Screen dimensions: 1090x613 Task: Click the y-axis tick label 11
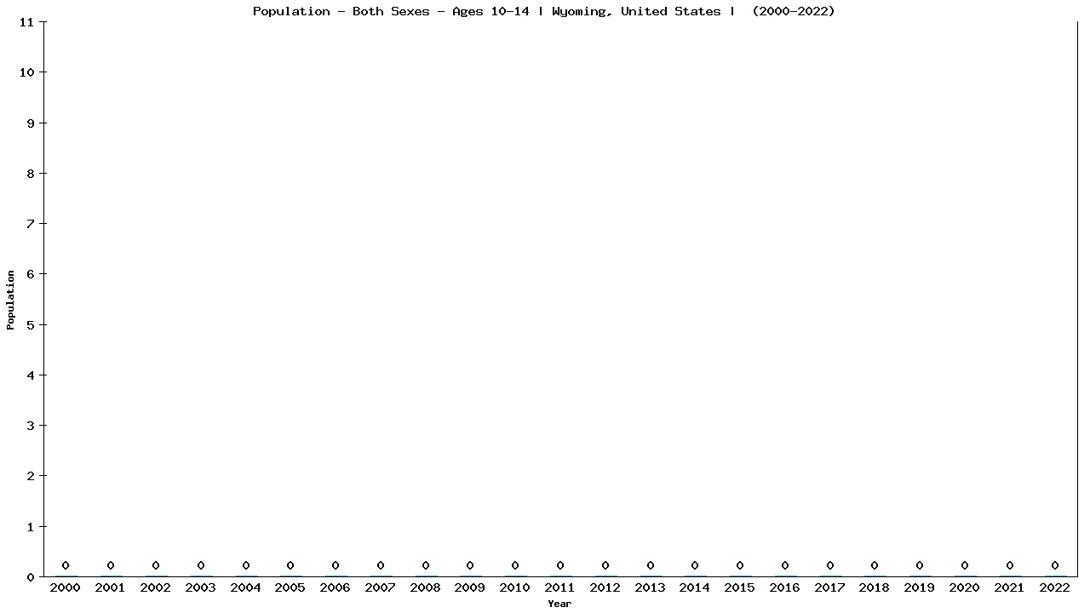click(x=26, y=22)
